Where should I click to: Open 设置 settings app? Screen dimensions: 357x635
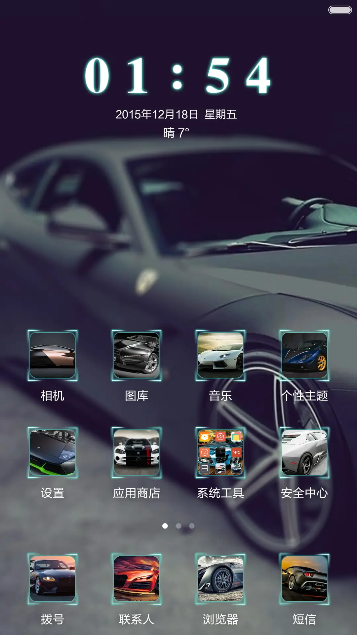click(53, 453)
